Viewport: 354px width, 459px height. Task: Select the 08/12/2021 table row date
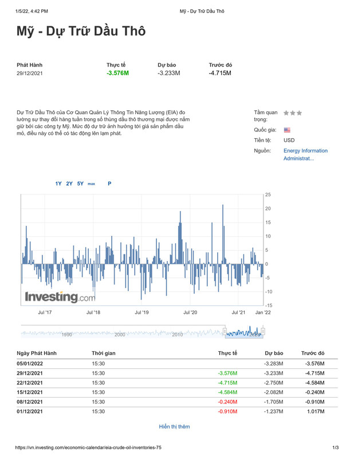tap(30, 402)
